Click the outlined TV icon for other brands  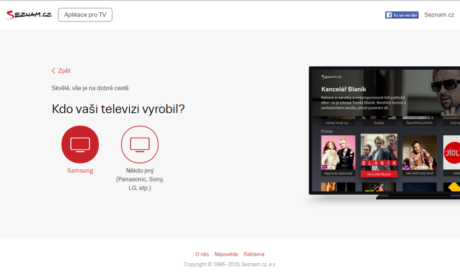coord(140,144)
